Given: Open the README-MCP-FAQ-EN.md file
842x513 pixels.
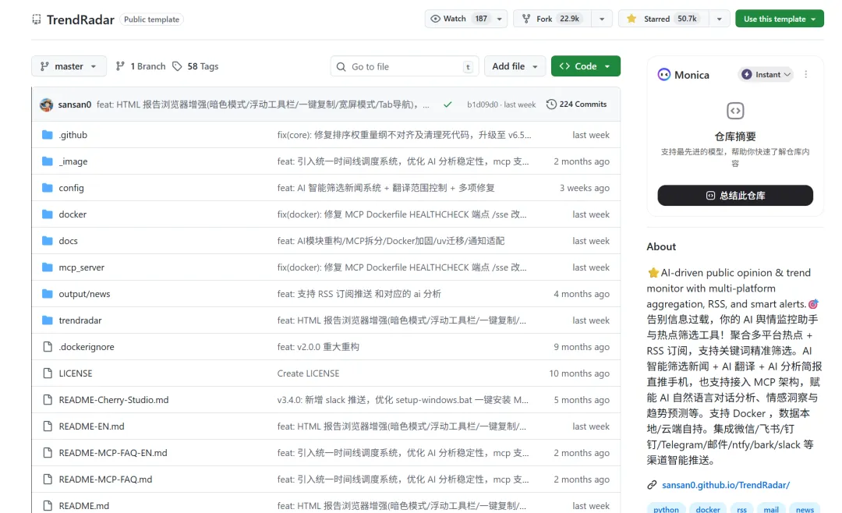Looking at the screenshot, I should coord(113,453).
